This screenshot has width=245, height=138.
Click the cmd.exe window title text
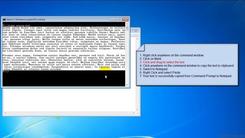pyautogui.click(x=26, y=20)
